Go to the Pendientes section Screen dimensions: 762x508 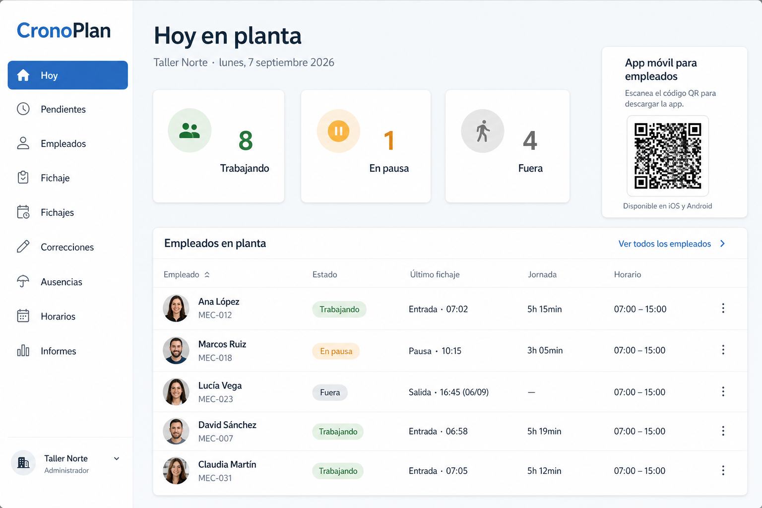(x=68, y=109)
